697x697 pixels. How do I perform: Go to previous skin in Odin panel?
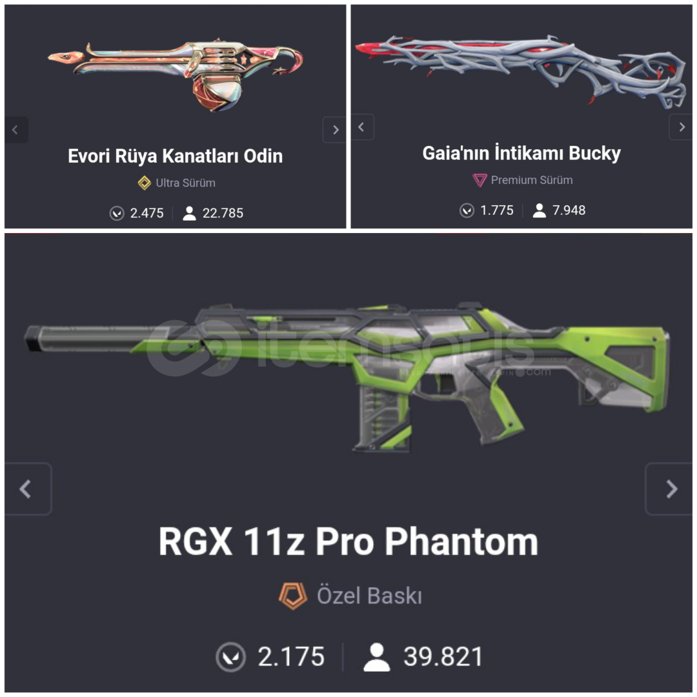click(16, 130)
